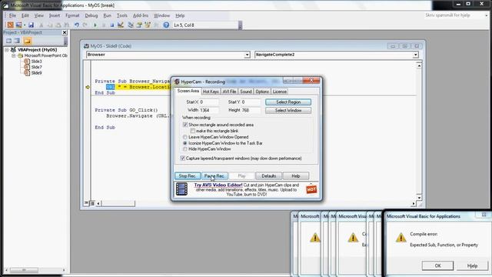Click the Redo arrow icon

pyautogui.click(x=85, y=25)
